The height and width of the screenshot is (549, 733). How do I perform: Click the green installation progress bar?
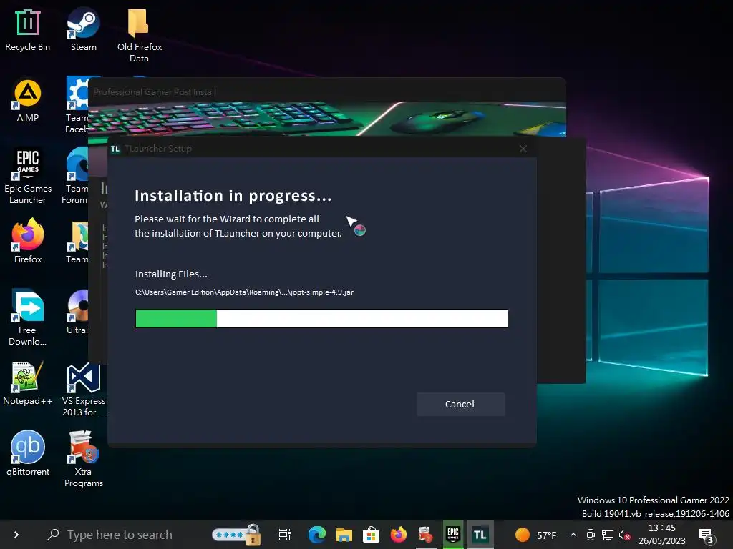321,318
